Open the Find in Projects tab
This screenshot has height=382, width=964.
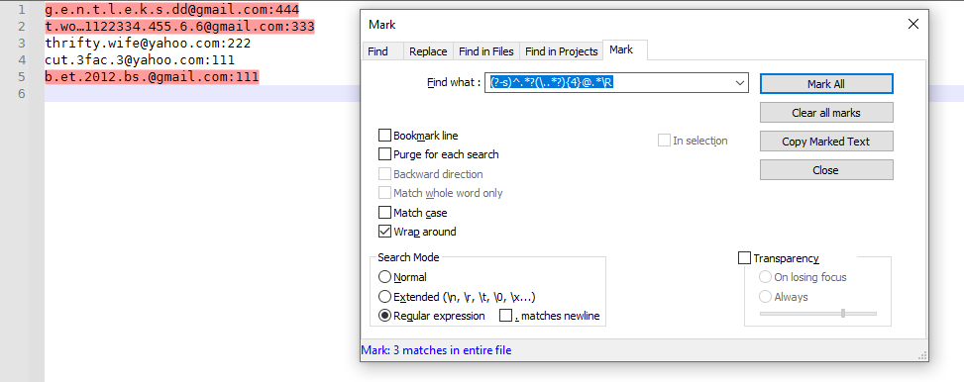point(562,51)
